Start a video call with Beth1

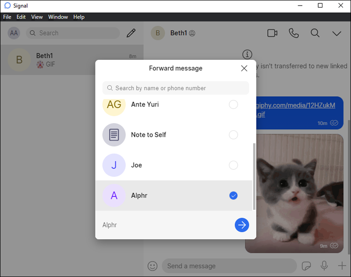click(x=272, y=33)
